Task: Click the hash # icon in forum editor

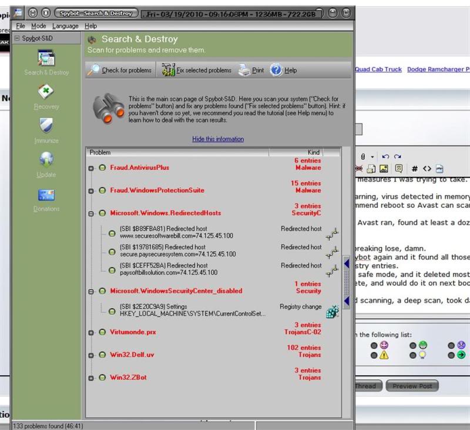Action: pyautogui.click(x=415, y=169)
